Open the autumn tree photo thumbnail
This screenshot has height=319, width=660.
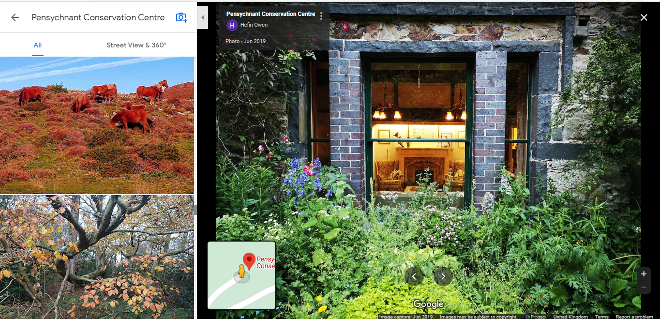click(97, 257)
